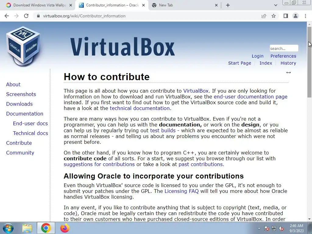This screenshot has width=312, height=234.
Task: Open the past contributions link
Action: pyautogui.click(x=200, y=164)
